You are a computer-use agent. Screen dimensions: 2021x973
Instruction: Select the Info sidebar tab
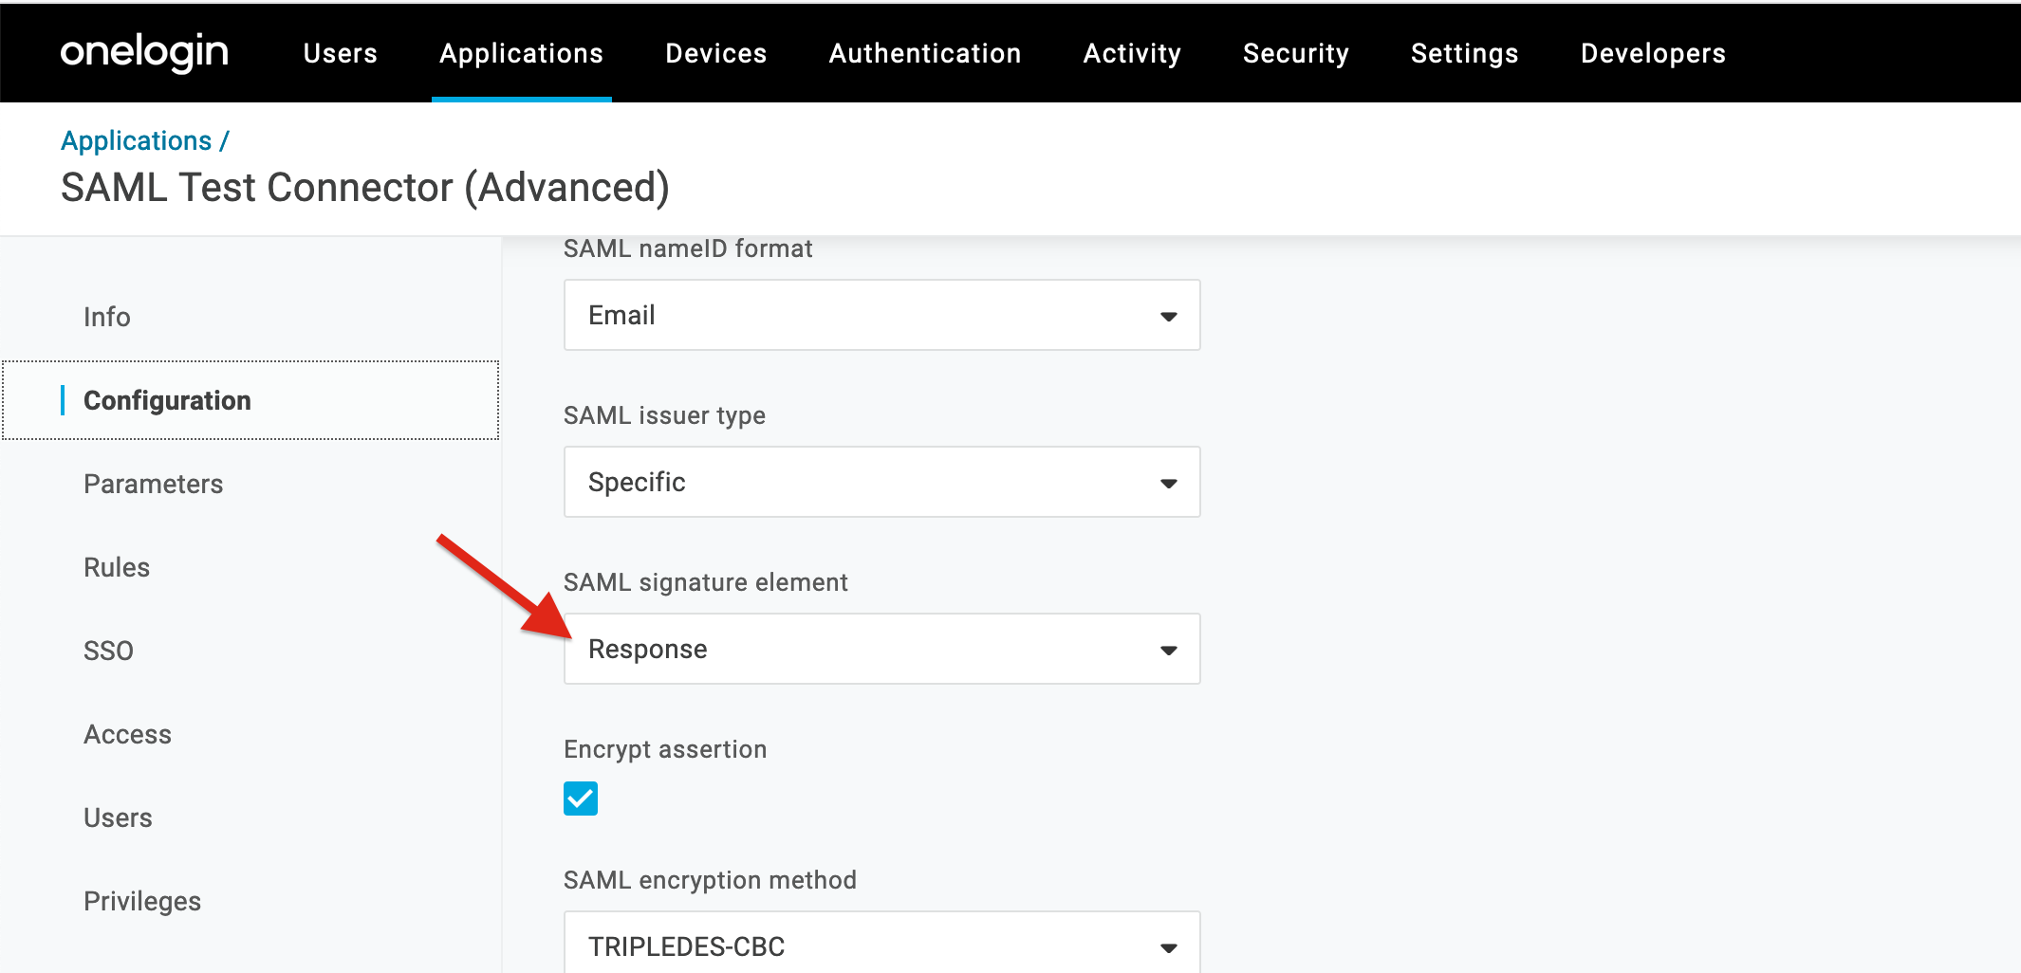(107, 317)
